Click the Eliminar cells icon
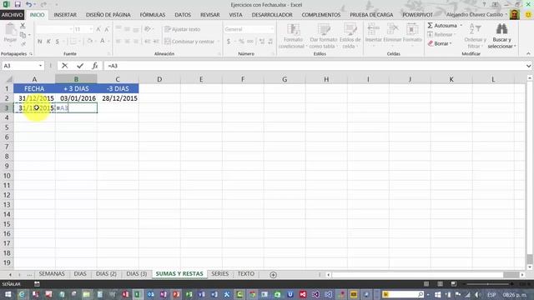 [x=392, y=33]
